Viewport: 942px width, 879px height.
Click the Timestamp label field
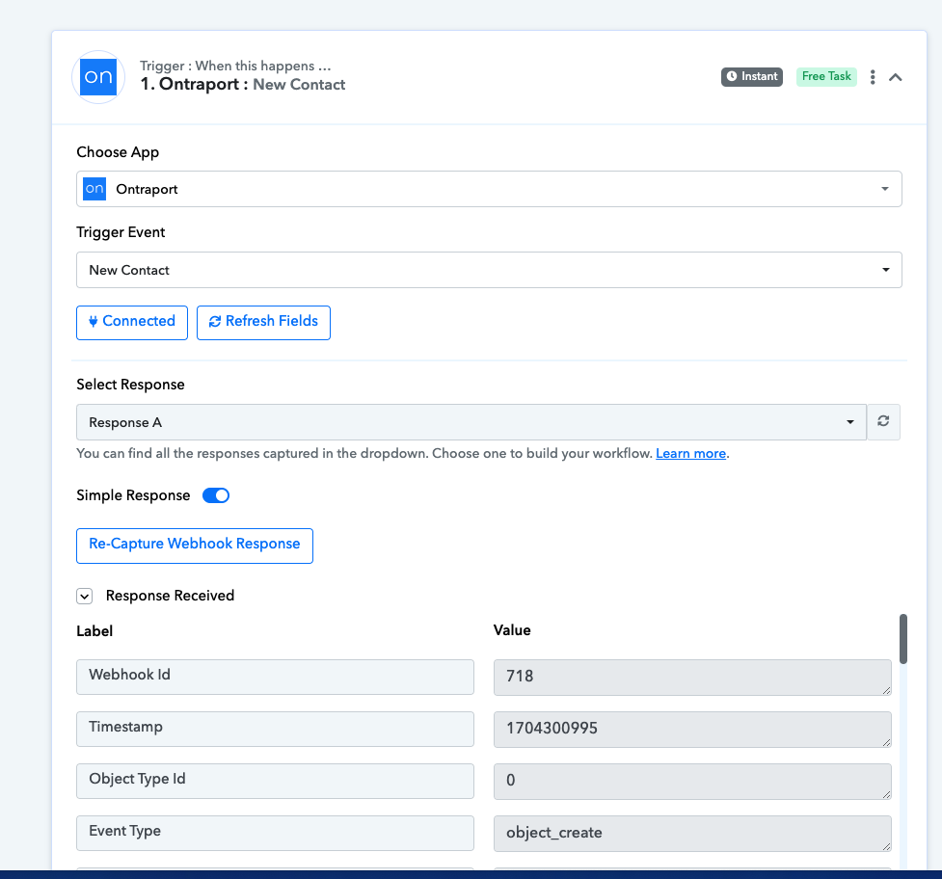(x=275, y=729)
